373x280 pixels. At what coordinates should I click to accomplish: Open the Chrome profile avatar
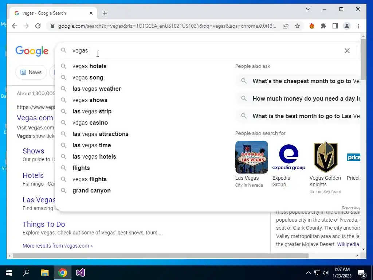tap(347, 26)
